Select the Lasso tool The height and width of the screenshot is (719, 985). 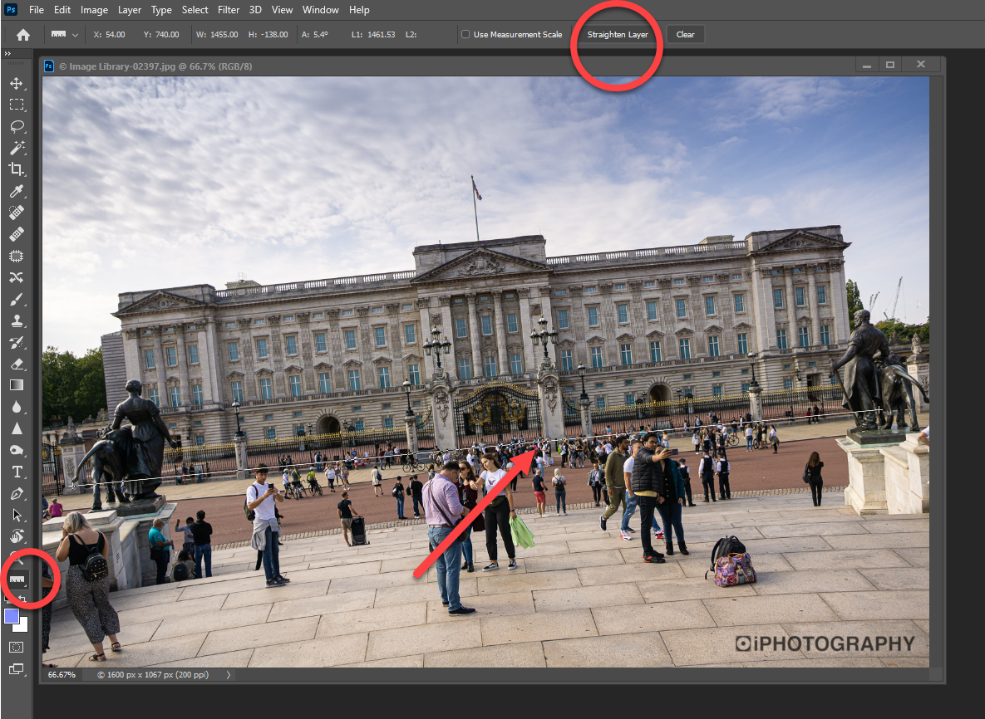pos(17,126)
